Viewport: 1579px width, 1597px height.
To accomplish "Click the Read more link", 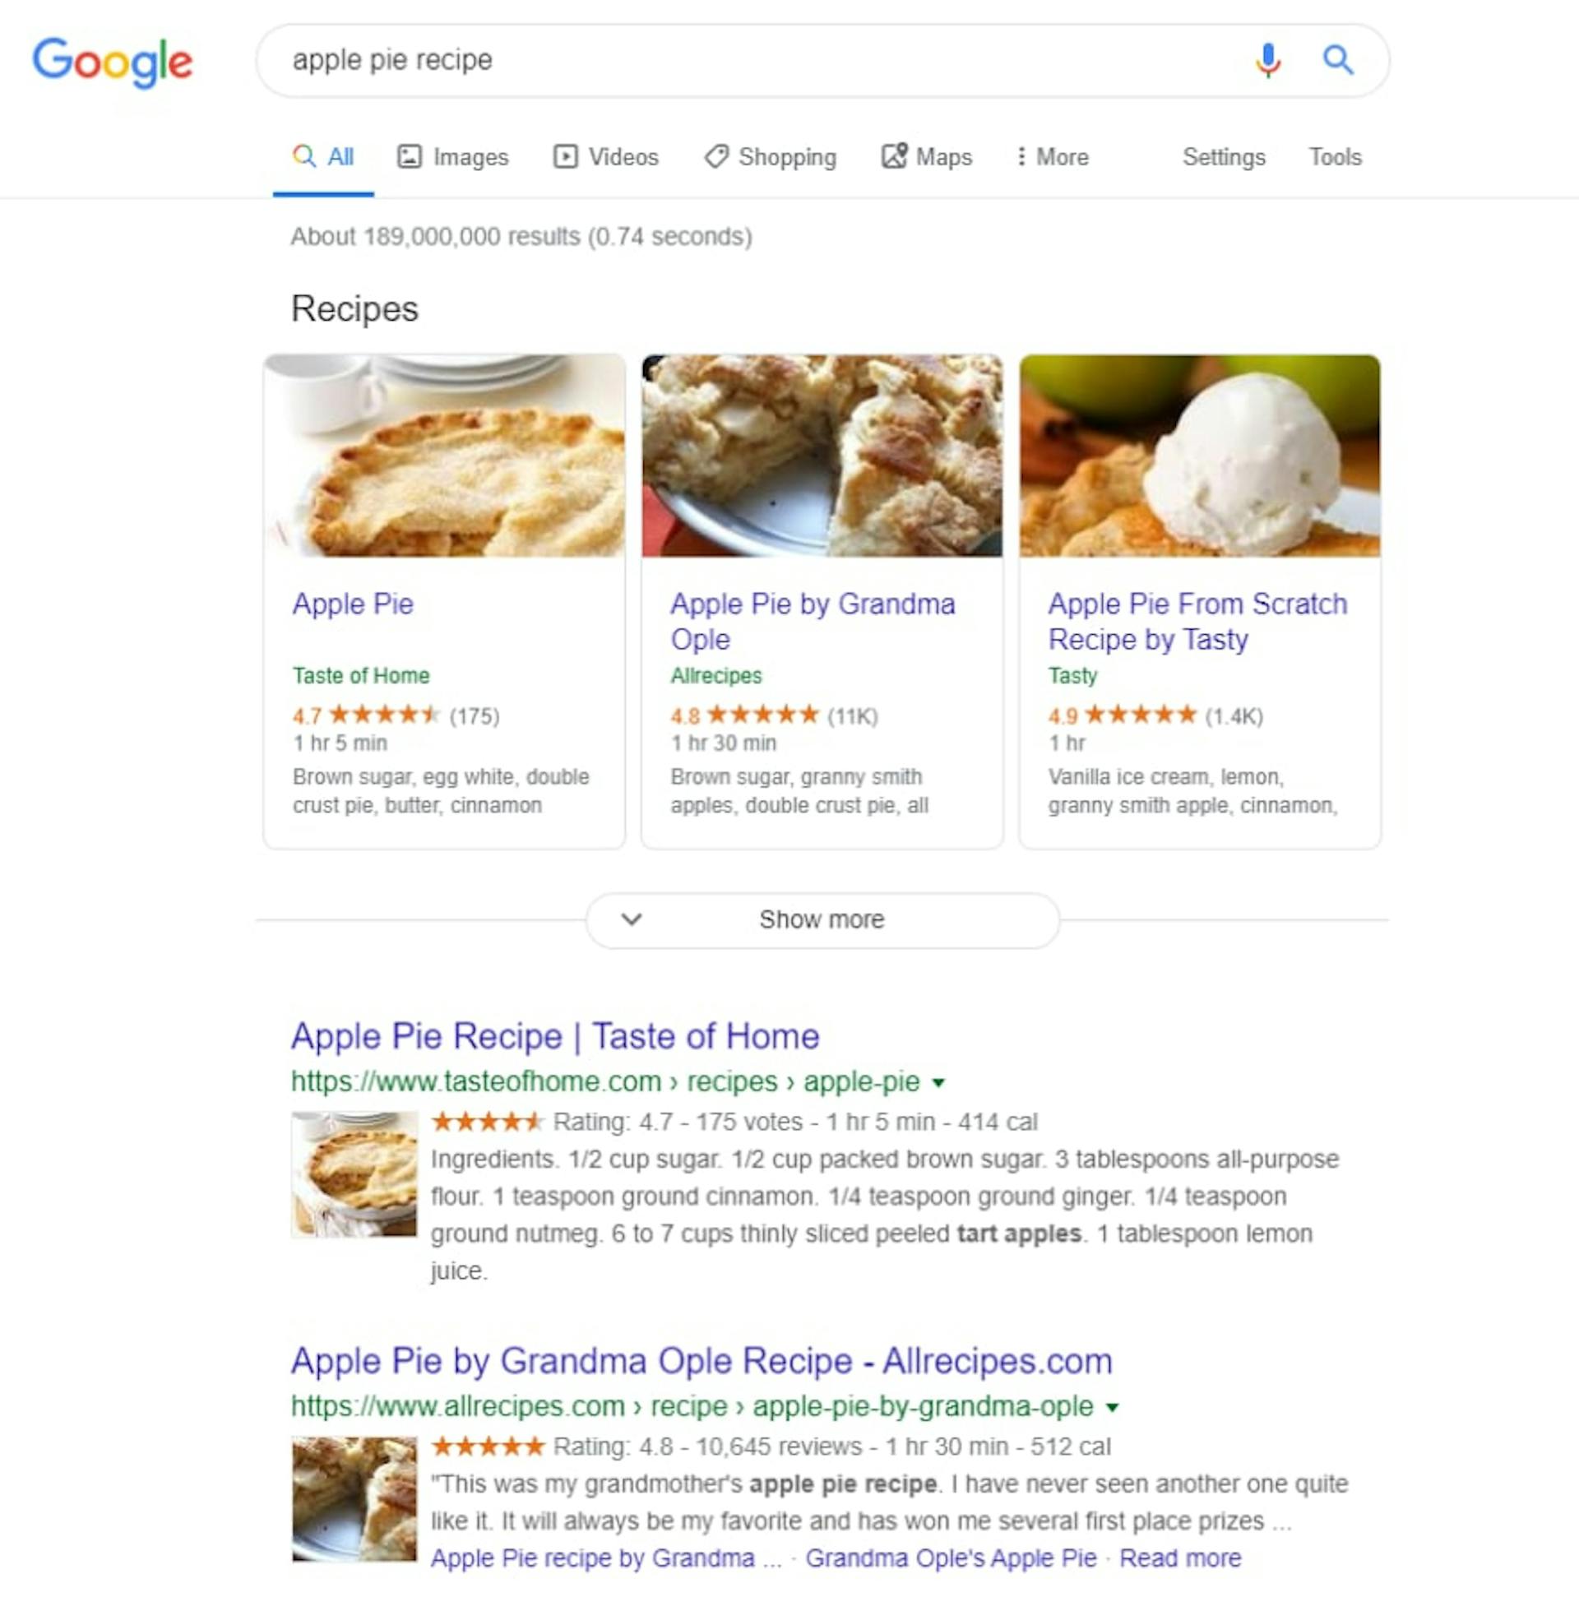I will pyautogui.click(x=1179, y=1558).
